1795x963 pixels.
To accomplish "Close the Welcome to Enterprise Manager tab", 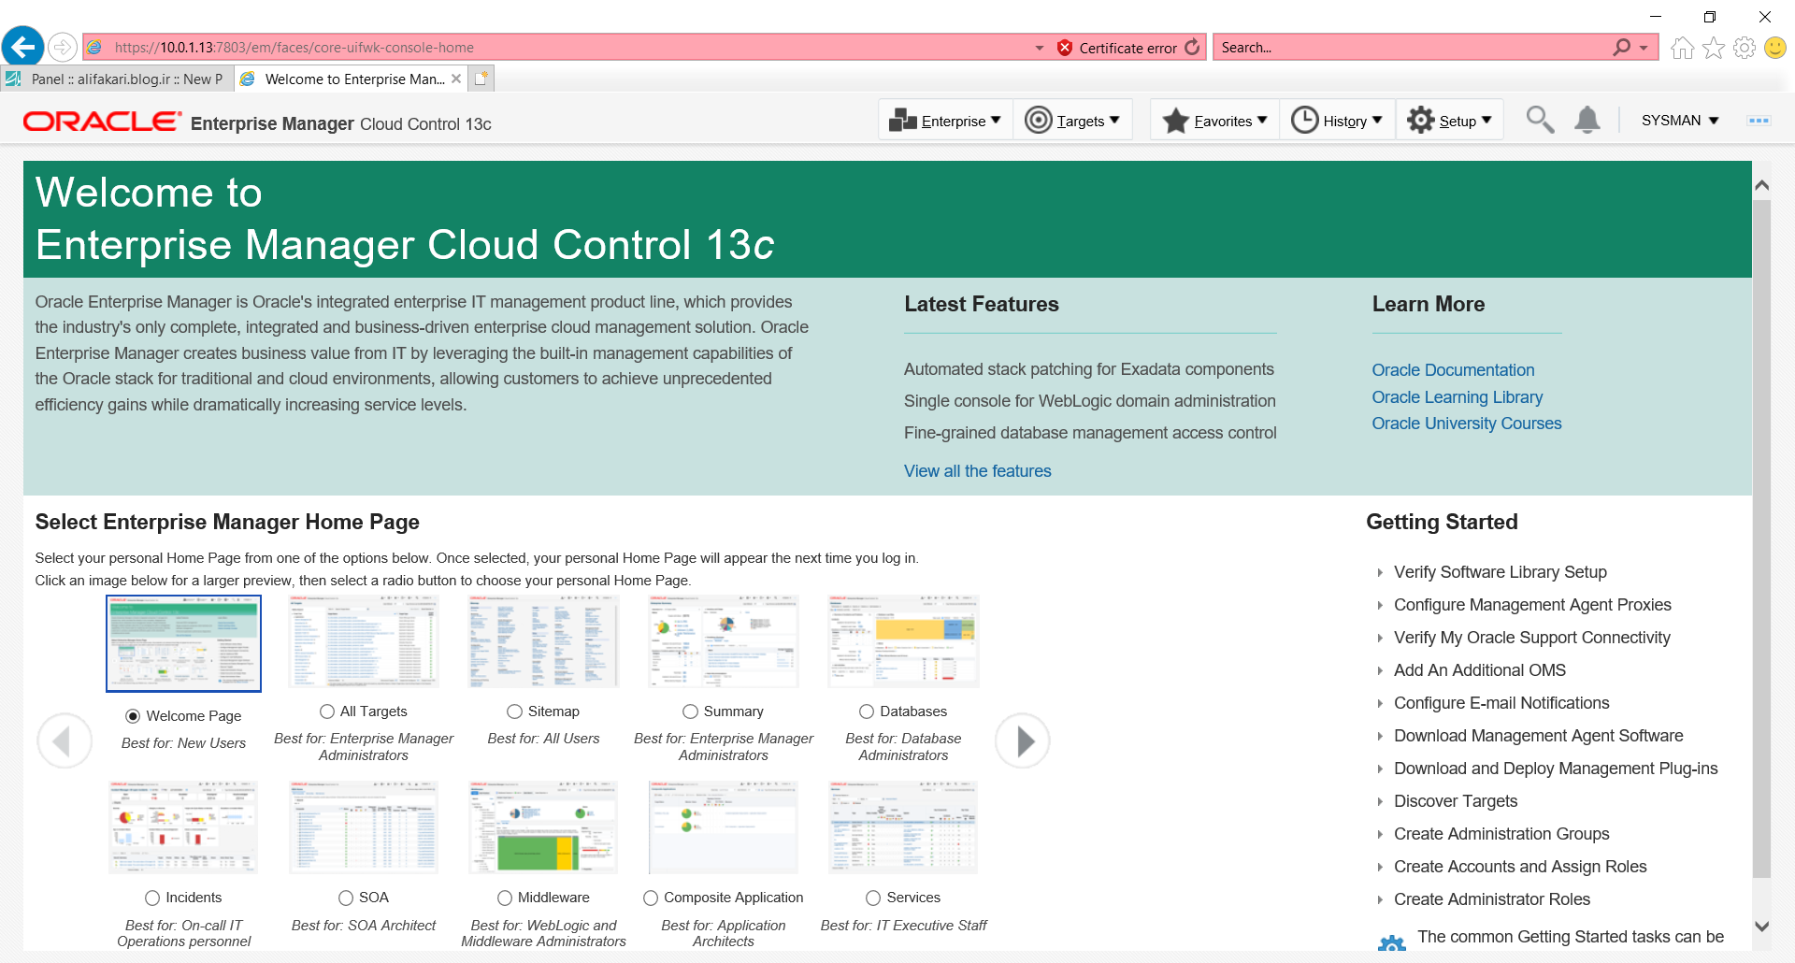I will tap(456, 79).
